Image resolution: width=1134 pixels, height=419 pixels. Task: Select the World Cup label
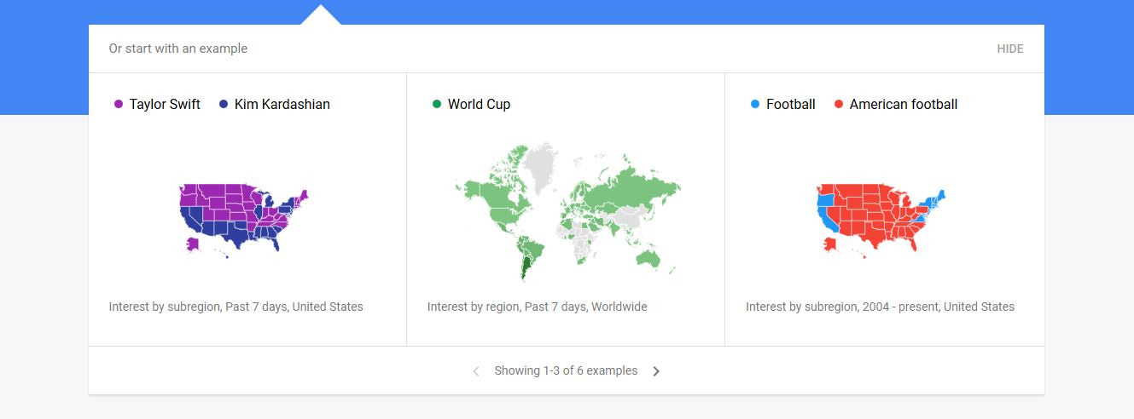tap(479, 104)
